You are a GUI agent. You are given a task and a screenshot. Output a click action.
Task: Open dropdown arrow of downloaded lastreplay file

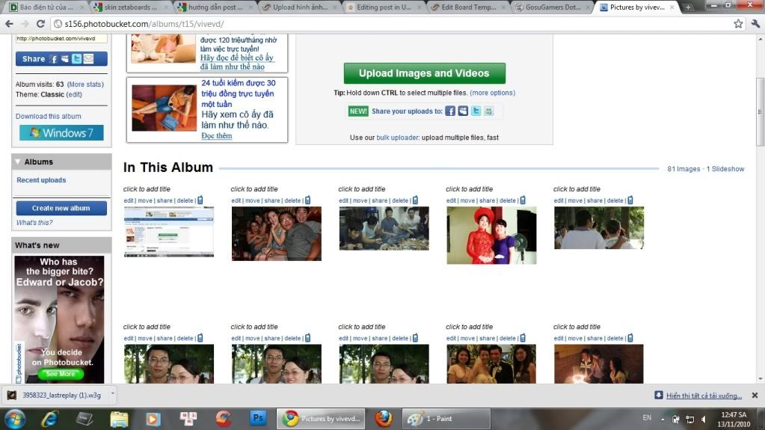112,394
